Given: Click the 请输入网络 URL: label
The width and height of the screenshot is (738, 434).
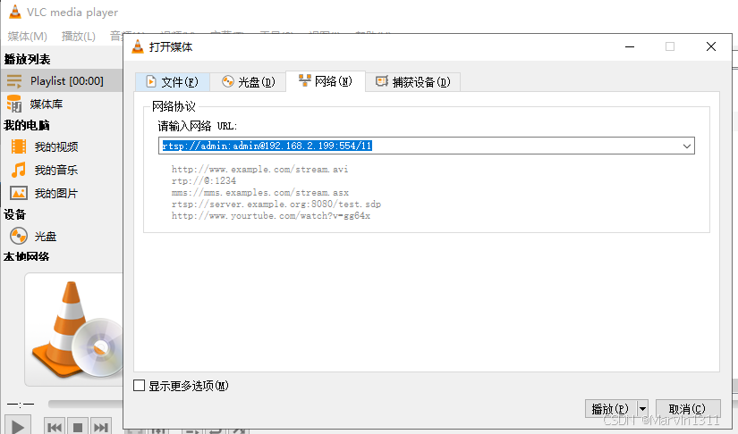Looking at the screenshot, I should (198, 126).
